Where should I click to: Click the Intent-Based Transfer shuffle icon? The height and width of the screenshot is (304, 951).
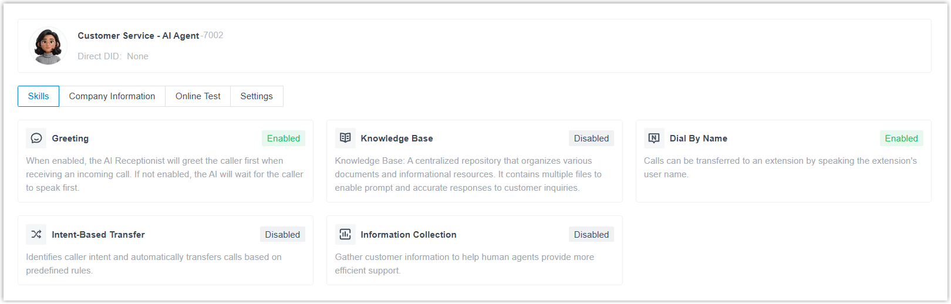36,235
